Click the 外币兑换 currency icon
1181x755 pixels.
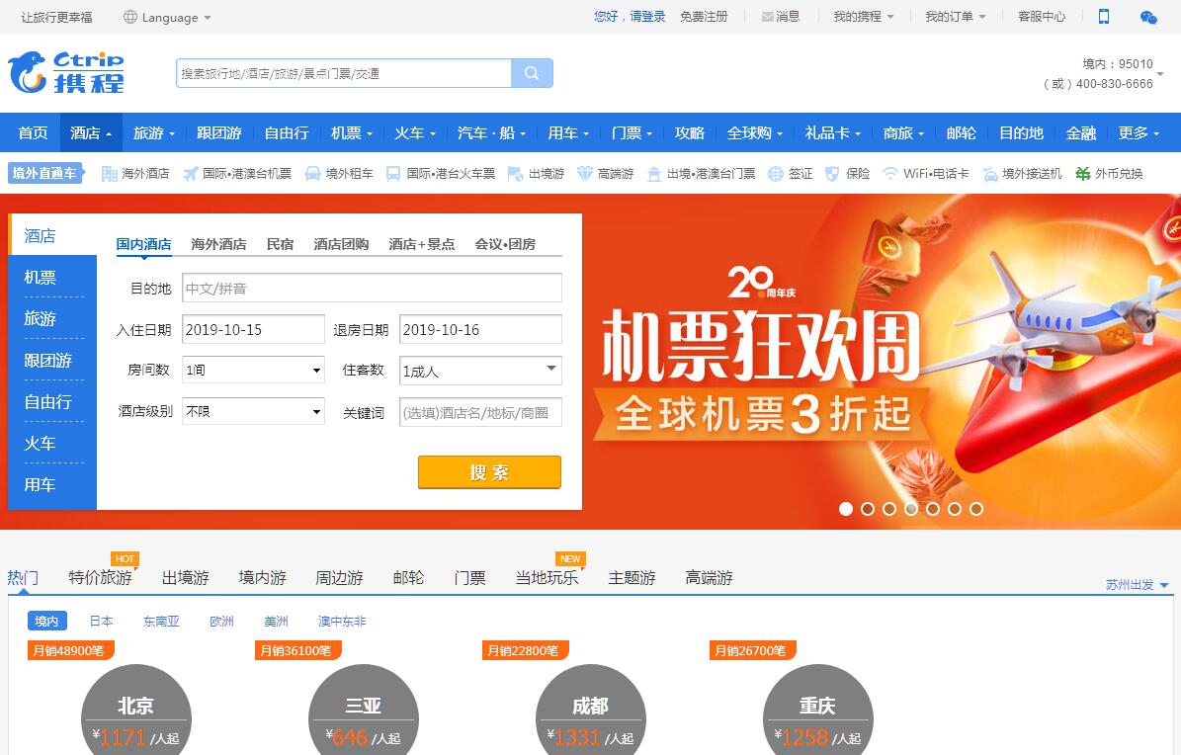click(1083, 174)
